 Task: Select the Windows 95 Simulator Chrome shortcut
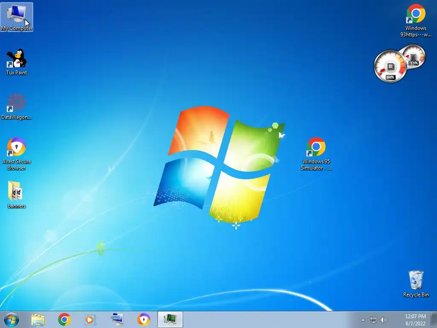[316, 154]
